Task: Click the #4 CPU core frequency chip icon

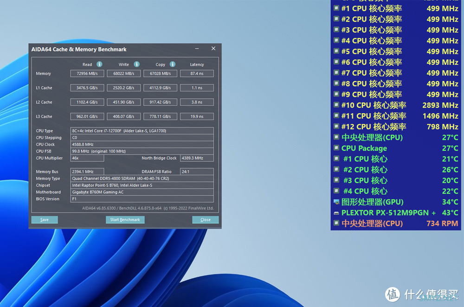Action: point(336,40)
